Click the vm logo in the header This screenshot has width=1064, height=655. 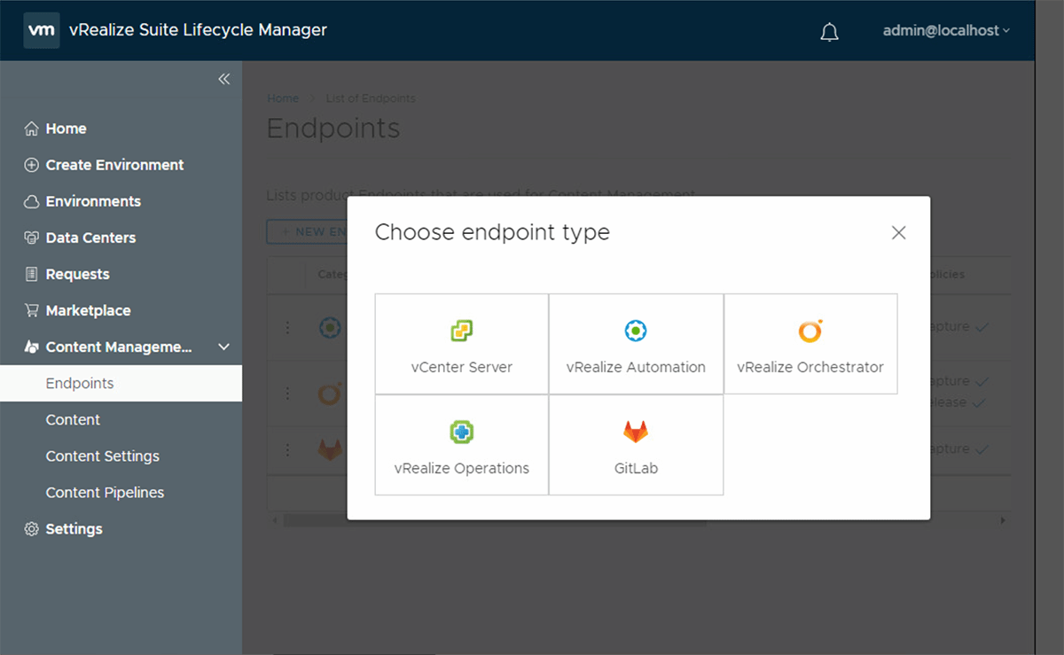[x=41, y=30]
